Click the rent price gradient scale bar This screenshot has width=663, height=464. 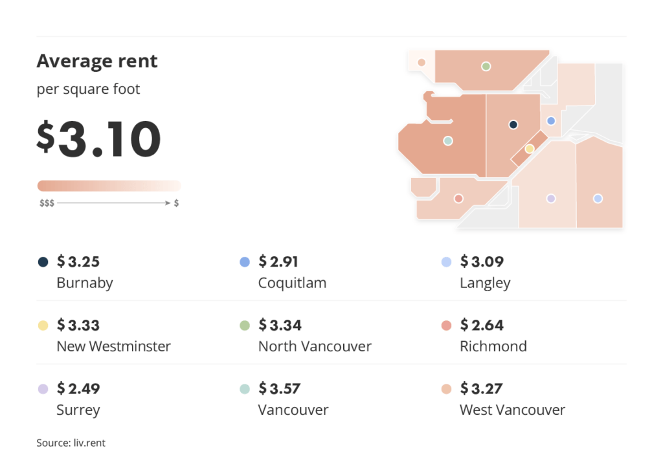(x=109, y=186)
